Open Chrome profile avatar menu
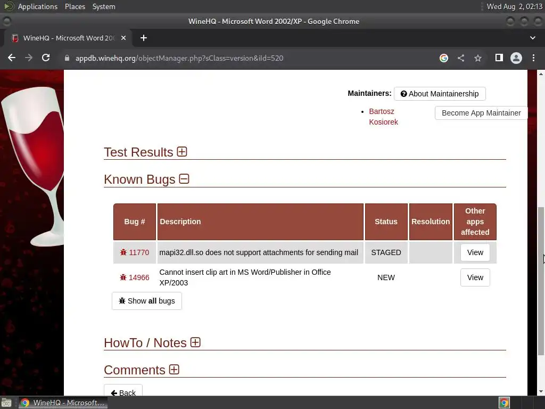Screen dimensions: 545x409 tap(516, 58)
